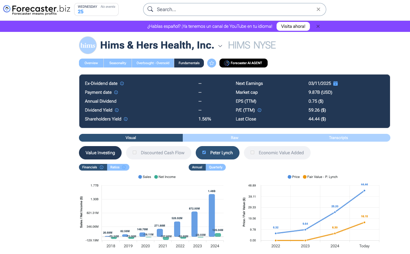Open the Overview tab
Viewport: 410px width, 254px height.
coord(91,63)
